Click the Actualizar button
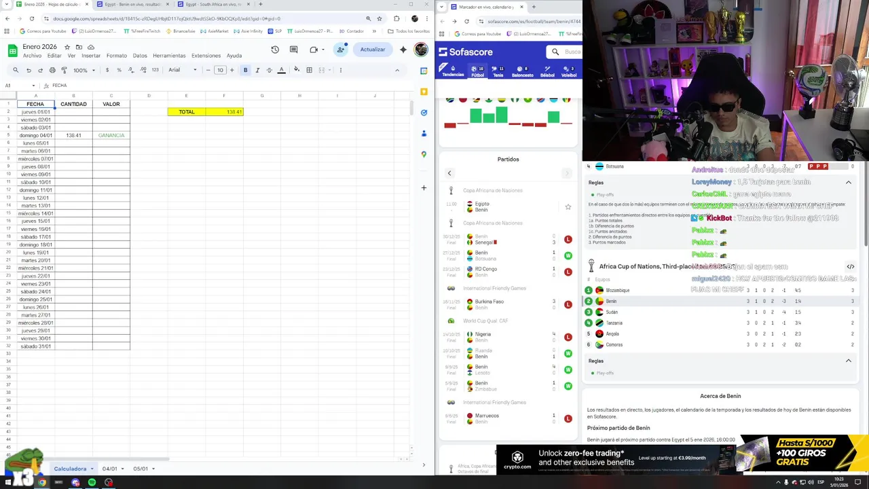Image resolution: width=869 pixels, height=489 pixels. click(373, 50)
